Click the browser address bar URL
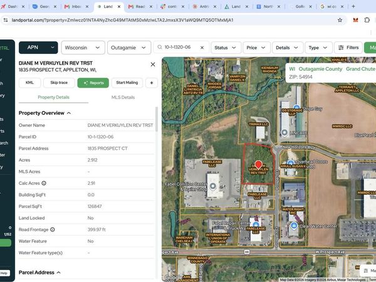The image size is (376, 282). (122, 20)
